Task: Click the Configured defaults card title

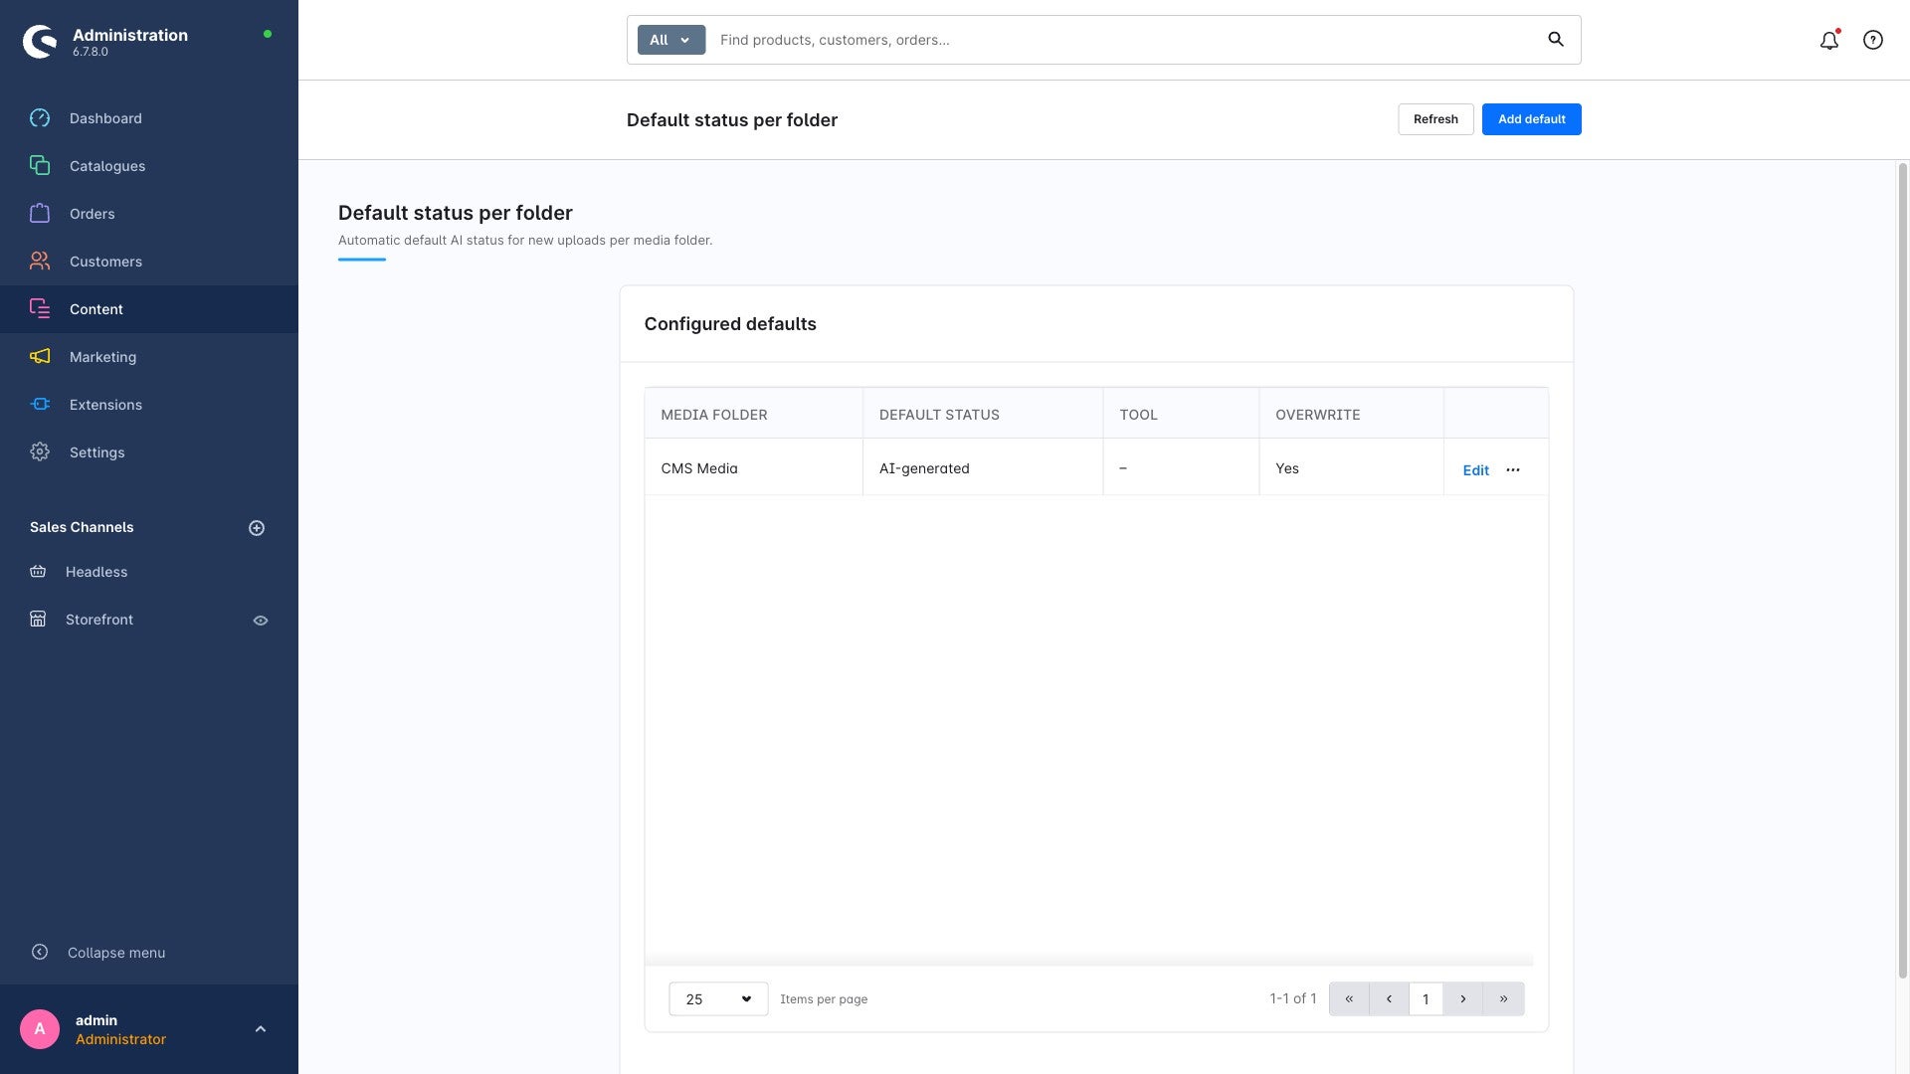Action: click(x=730, y=324)
